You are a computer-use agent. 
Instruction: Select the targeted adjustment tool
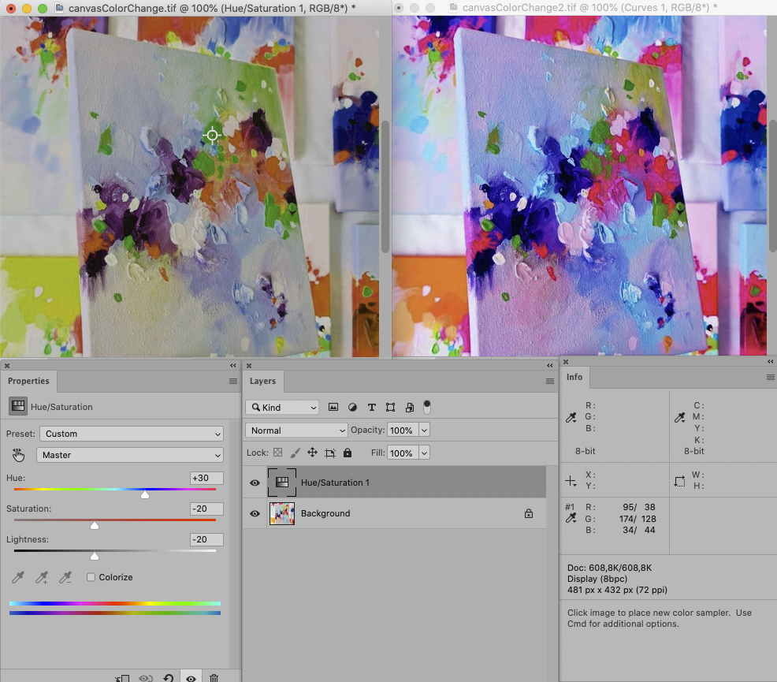tap(18, 455)
